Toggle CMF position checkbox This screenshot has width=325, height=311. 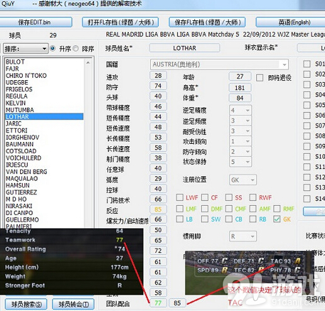[228, 209]
